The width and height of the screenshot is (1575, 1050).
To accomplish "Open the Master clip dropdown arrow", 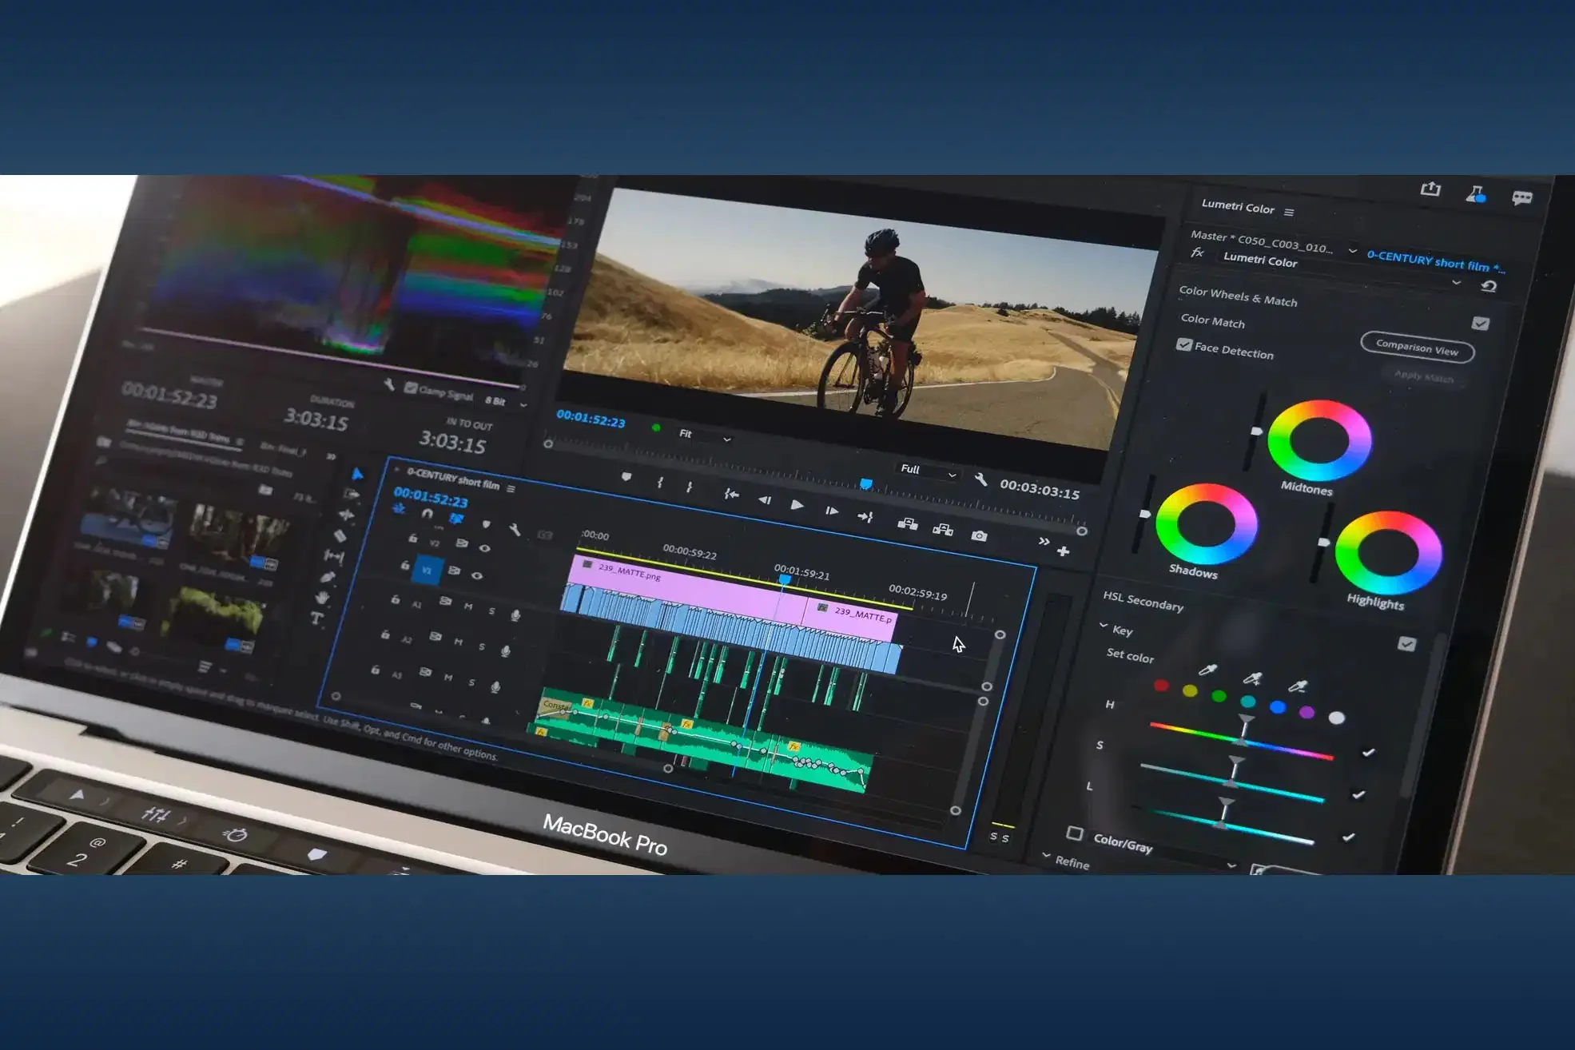I will click(x=1352, y=250).
